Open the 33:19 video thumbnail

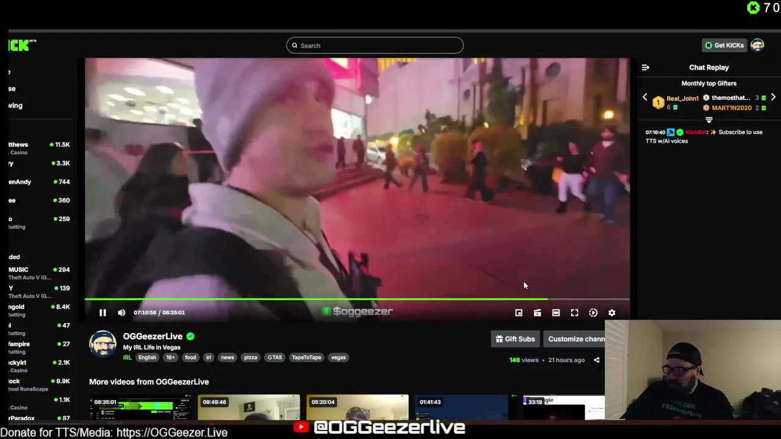coord(564,407)
